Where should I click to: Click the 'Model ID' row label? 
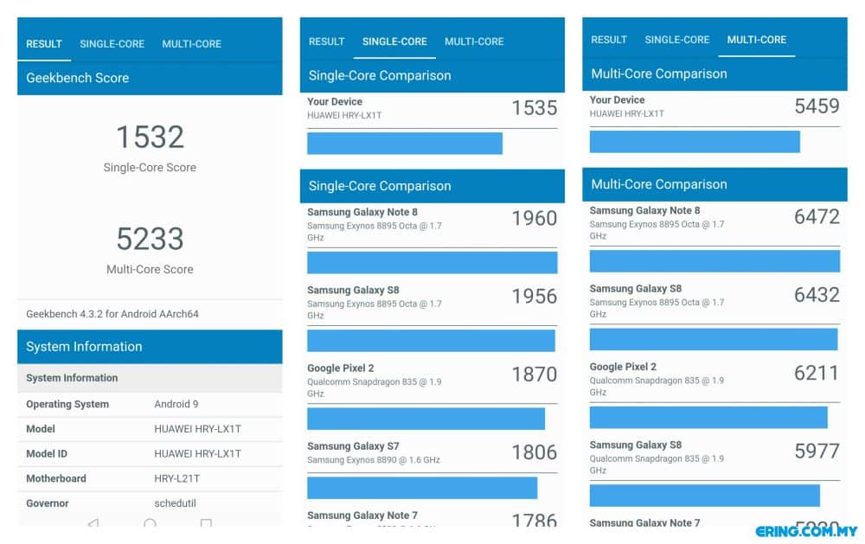pos(47,453)
